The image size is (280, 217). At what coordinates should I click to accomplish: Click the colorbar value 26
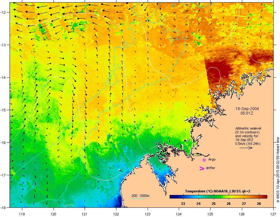(x=228, y=204)
